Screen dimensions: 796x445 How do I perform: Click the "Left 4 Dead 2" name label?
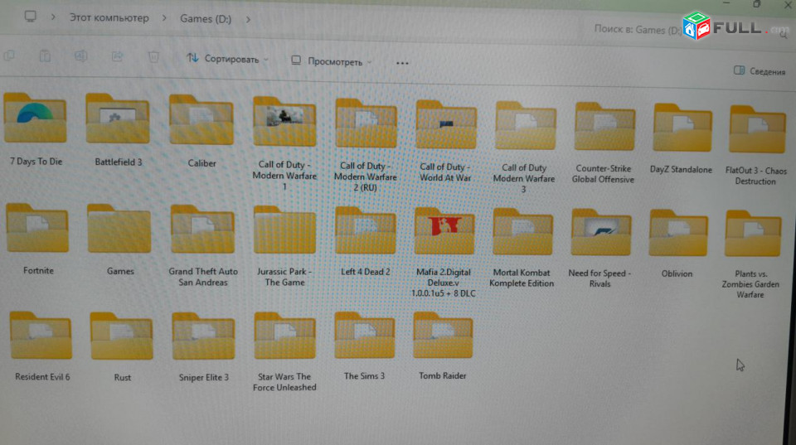click(x=365, y=272)
